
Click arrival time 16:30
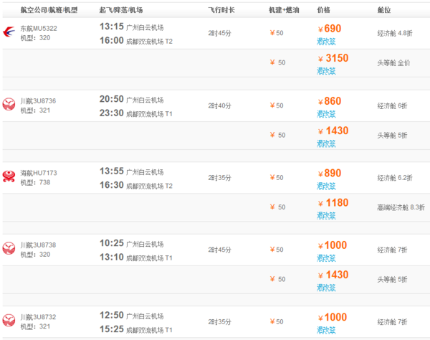coord(112,185)
